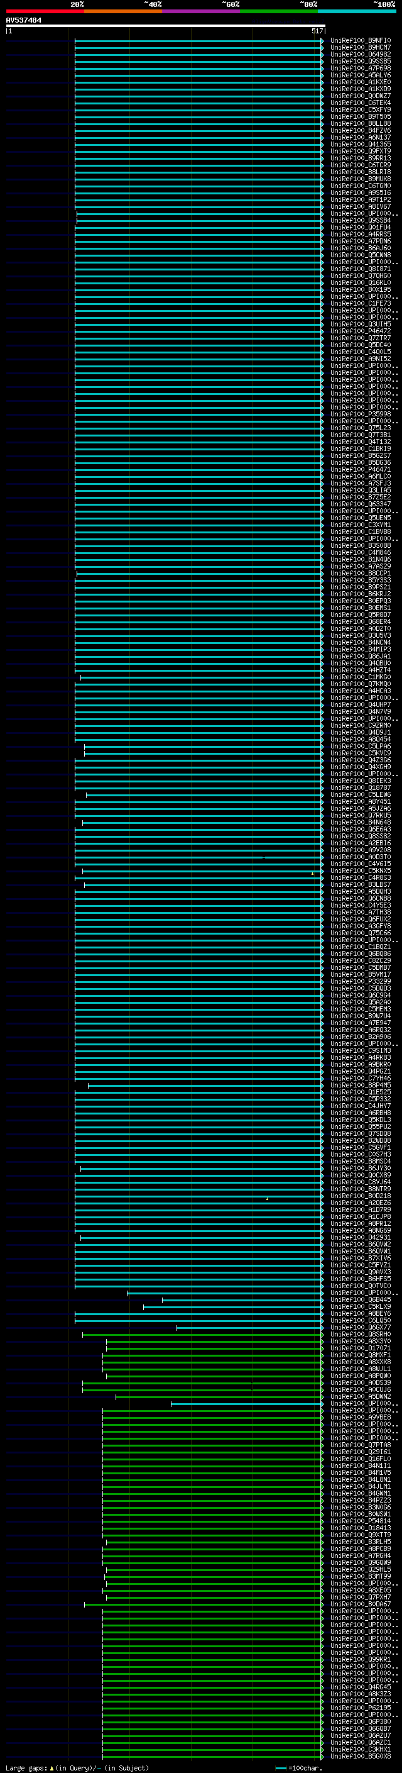This screenshot has height=1773, width=402.
Task: Select hit UniRef100_Q41365
Action: click(x=360, y=145)
